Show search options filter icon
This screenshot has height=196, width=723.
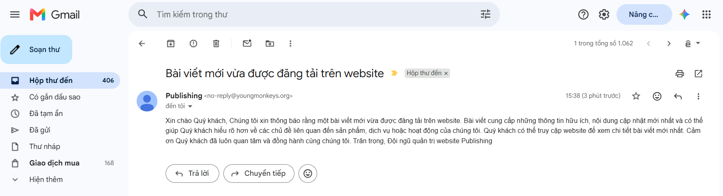pos(486,14)
